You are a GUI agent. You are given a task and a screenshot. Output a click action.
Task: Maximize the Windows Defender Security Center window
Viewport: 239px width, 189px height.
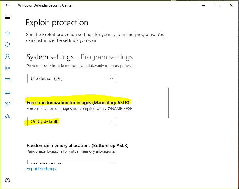(x=218, y=5)
